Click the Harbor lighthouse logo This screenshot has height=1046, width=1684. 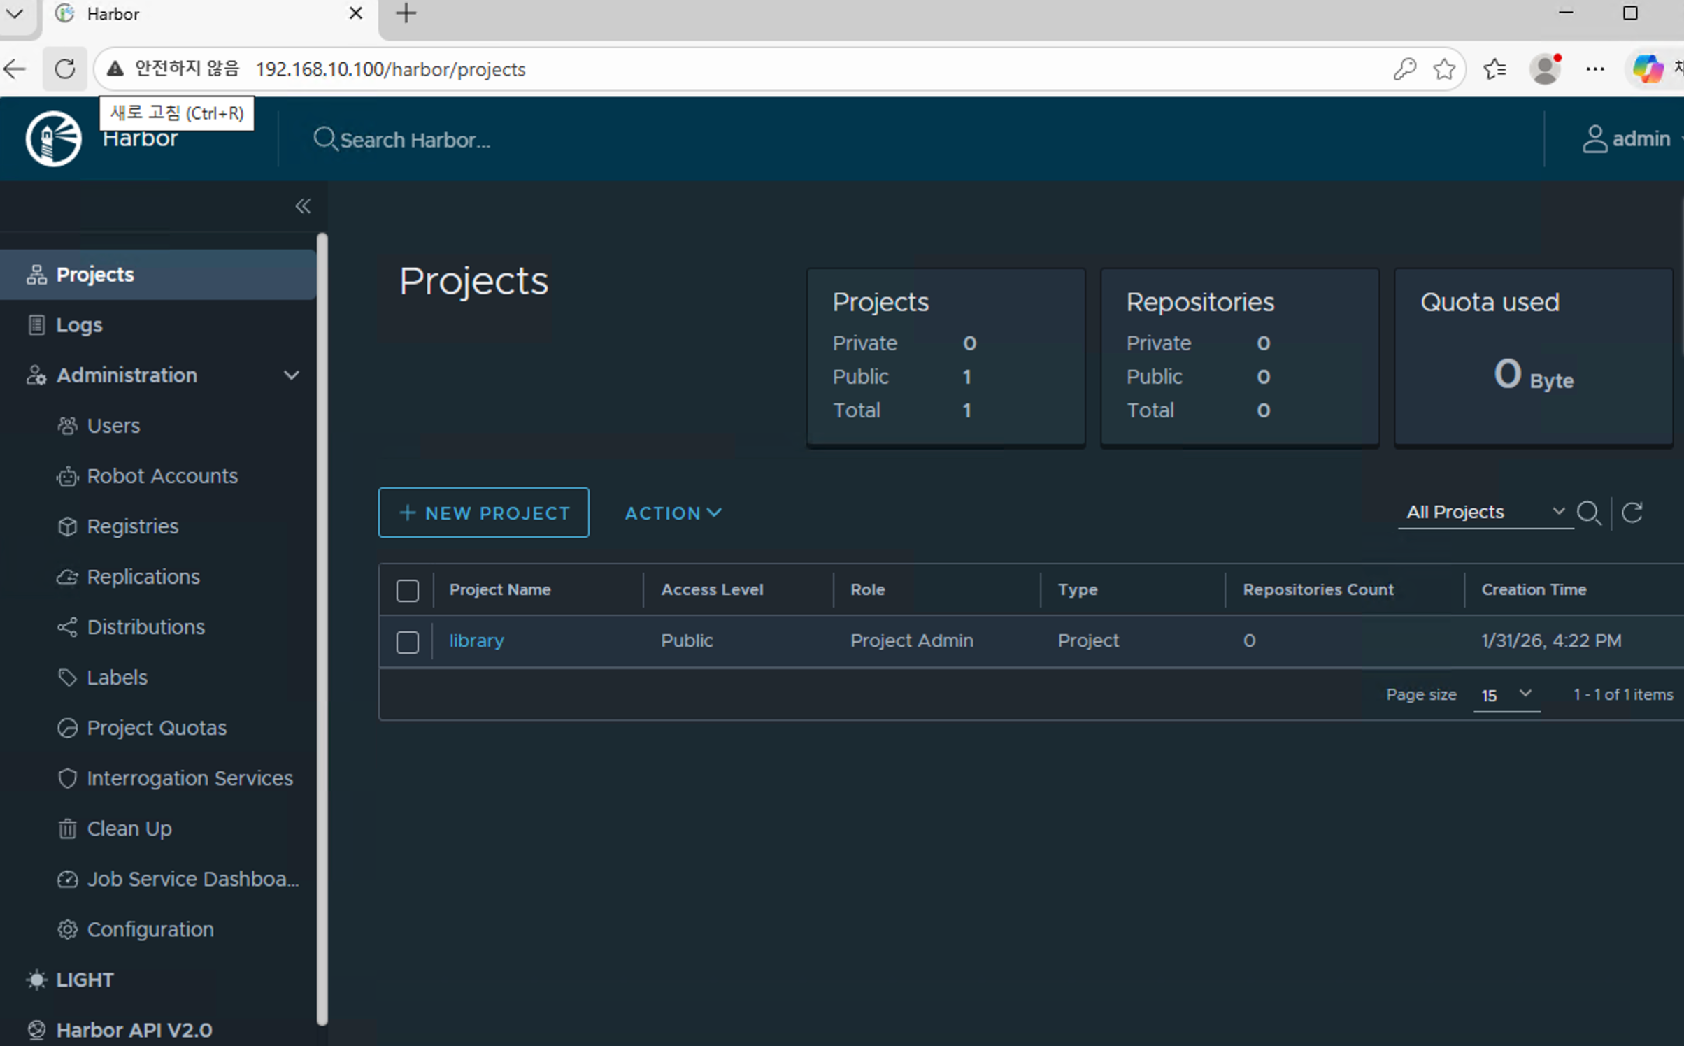tap(54, 138)
